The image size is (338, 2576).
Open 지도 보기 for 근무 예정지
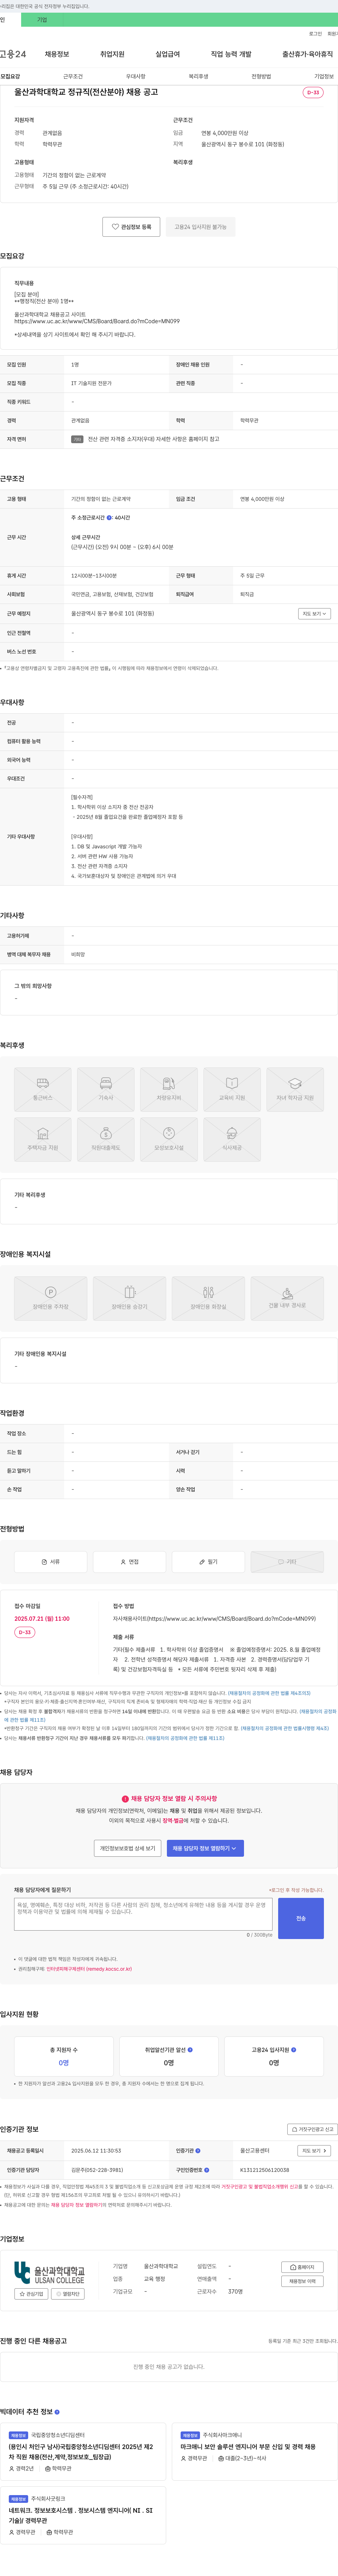(314, 614)
